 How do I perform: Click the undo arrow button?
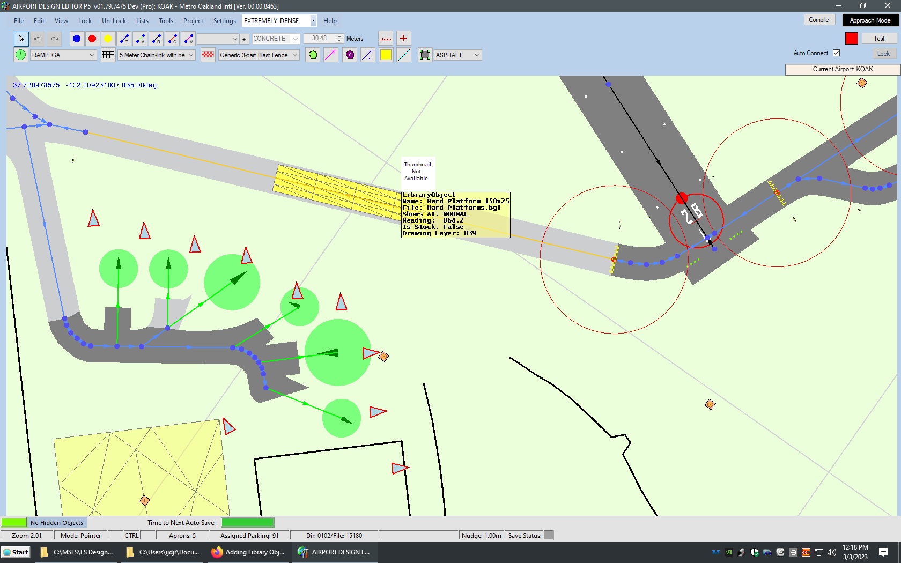click(x=37, y=39)
